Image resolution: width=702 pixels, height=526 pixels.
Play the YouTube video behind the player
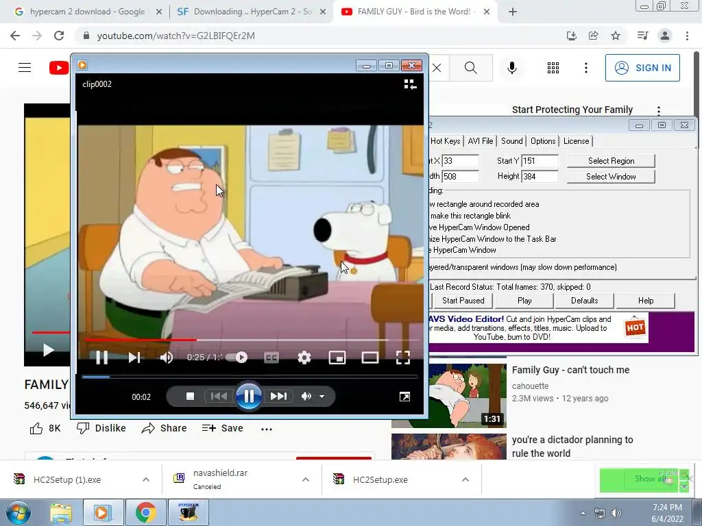[48, 350]
